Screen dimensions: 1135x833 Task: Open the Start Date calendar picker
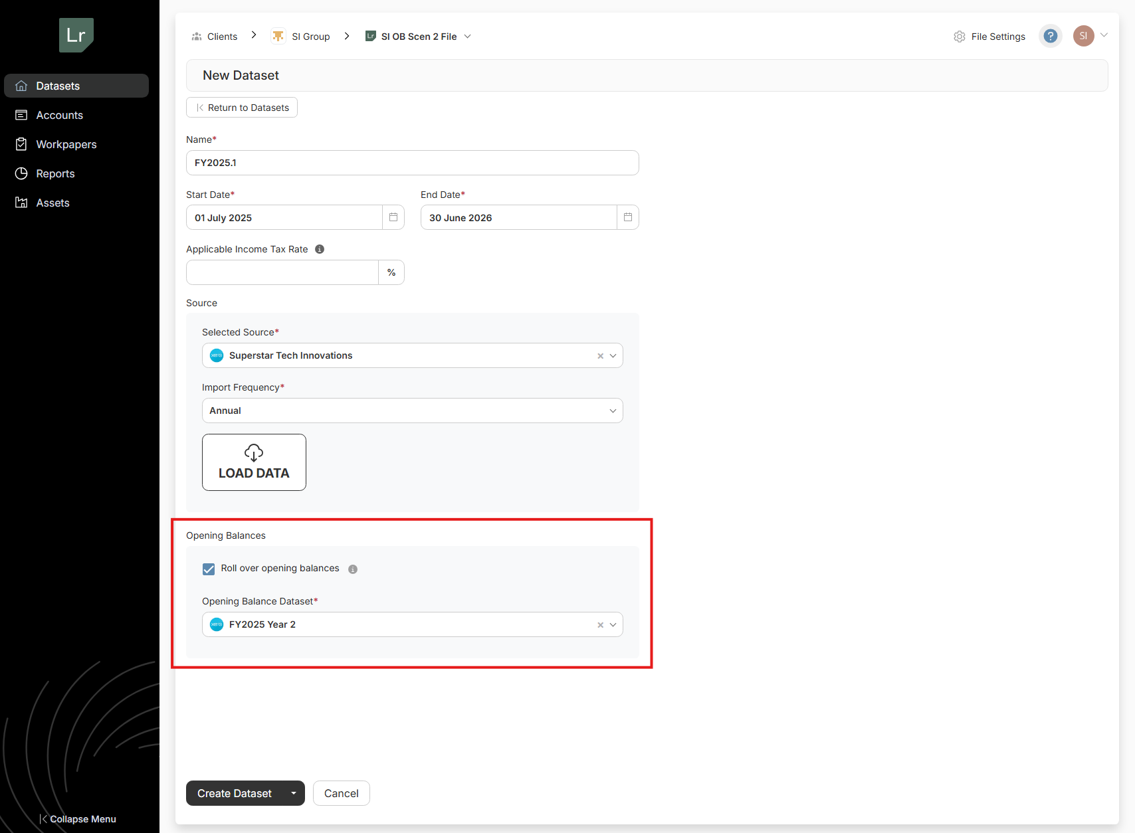pyautogui.click(x=393, y=217)
